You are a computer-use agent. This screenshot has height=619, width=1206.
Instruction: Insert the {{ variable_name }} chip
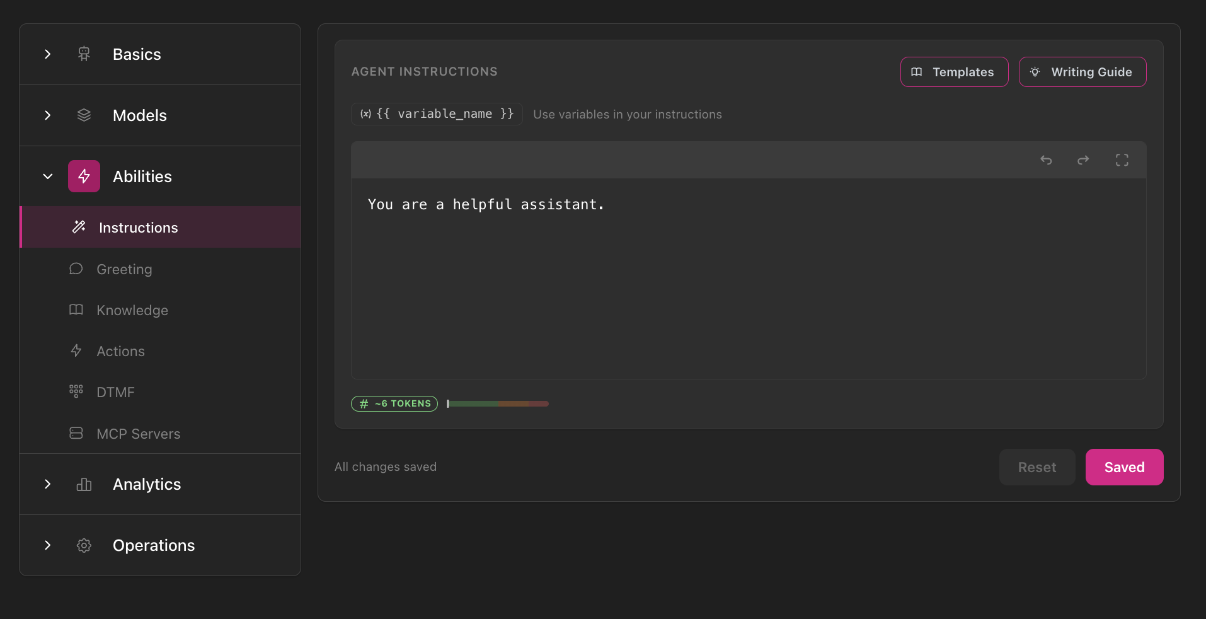437,114
